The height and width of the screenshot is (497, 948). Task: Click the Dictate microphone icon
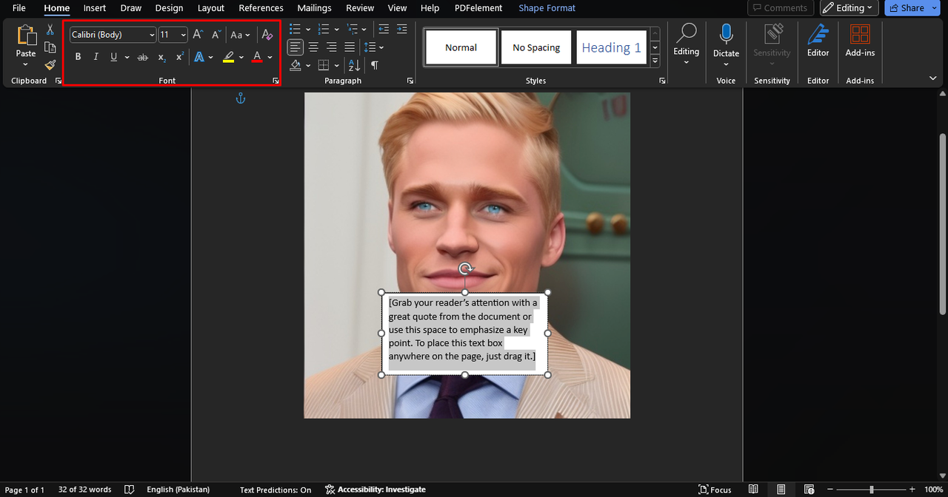point(726,33)
